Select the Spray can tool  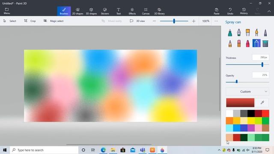(x=256, y=43)
